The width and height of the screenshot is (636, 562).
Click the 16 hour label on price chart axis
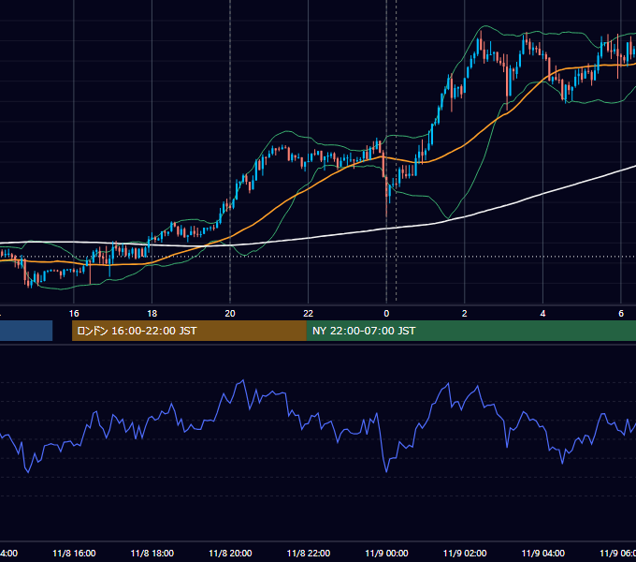tap(74, 314)
